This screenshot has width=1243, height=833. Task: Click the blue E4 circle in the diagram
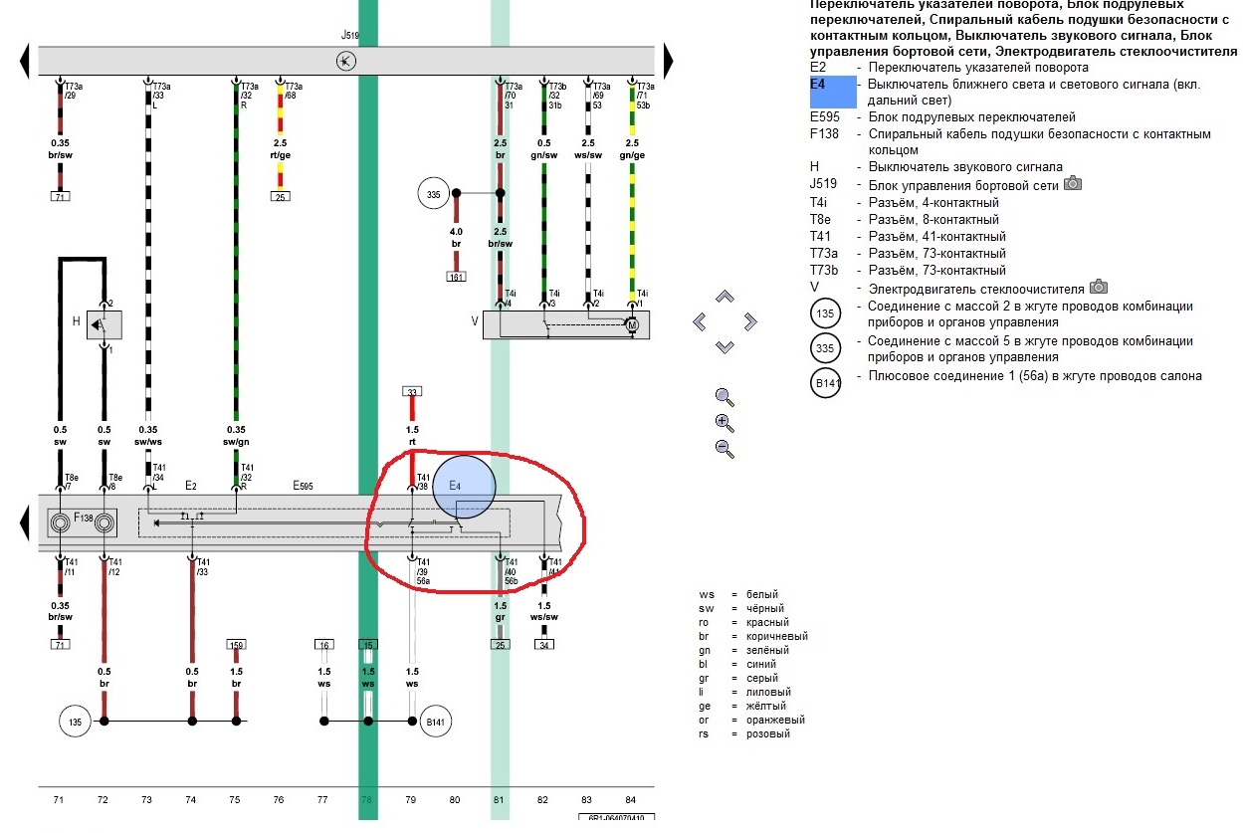[x=464, y=486]
